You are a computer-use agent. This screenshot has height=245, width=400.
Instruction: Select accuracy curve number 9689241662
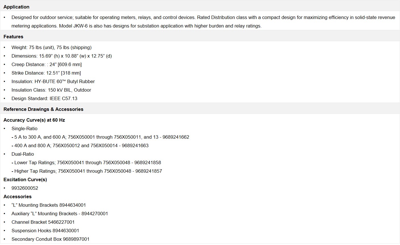tap(175, 137)
